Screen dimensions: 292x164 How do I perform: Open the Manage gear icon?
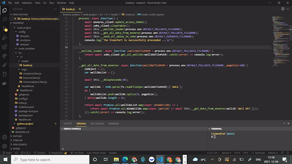4,146
